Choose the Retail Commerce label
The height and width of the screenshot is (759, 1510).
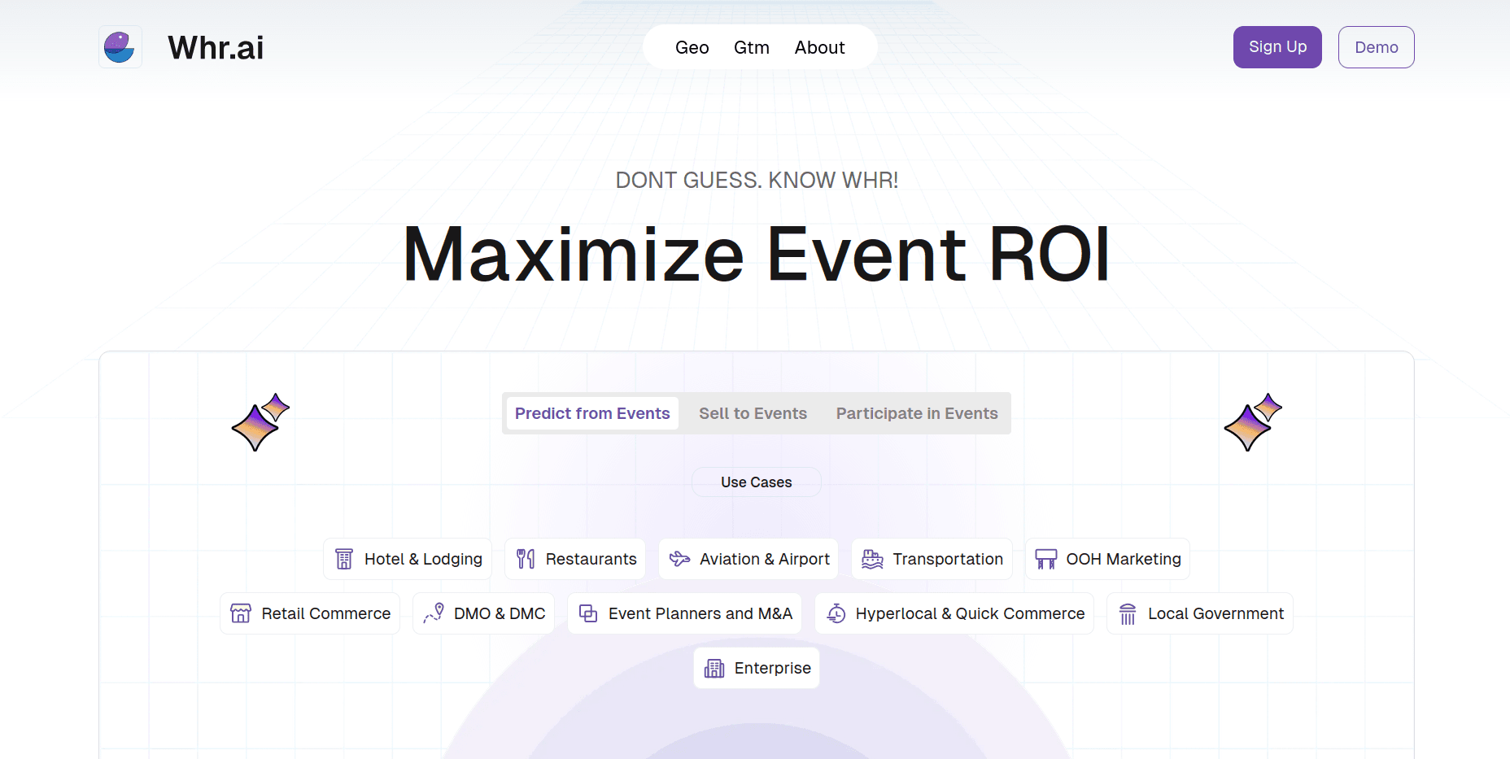click(x=326, y=613)
